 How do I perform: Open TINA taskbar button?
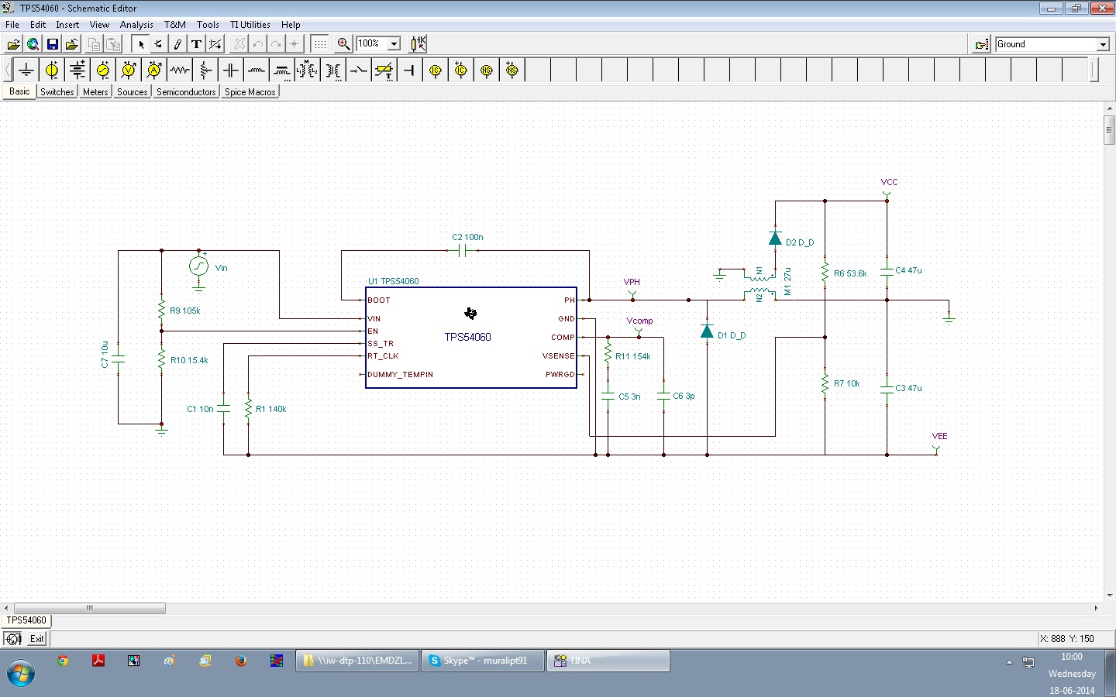(608, 661)
